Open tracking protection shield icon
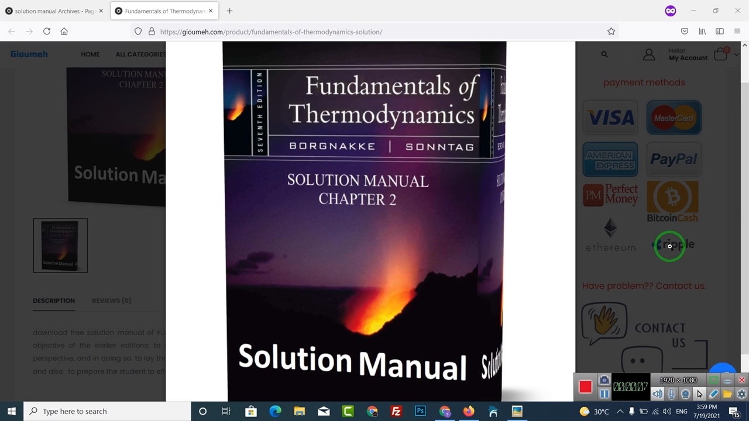Screen dimensions: 749x421 point(138,32)
